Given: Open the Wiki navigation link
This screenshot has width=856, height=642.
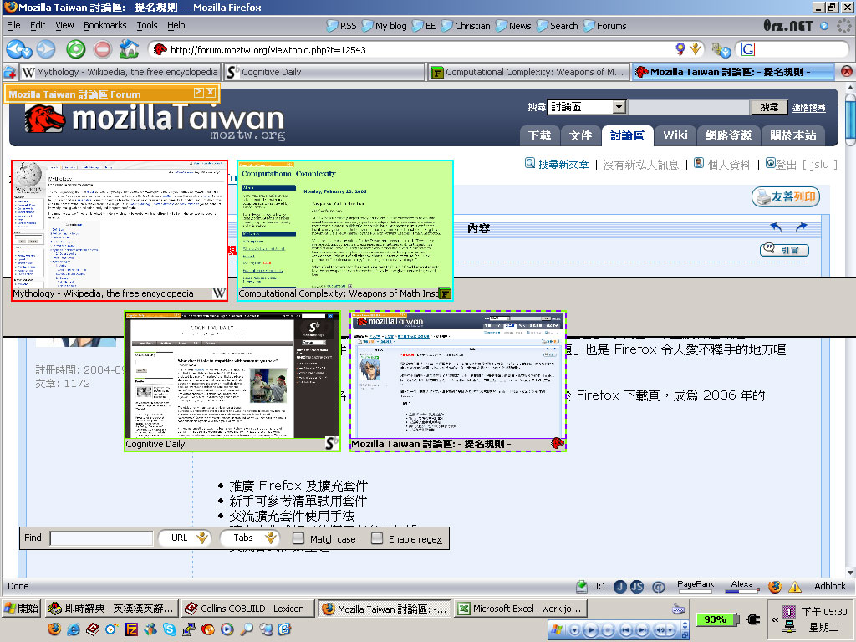Looking at the screenshot, I should [675, 135].
